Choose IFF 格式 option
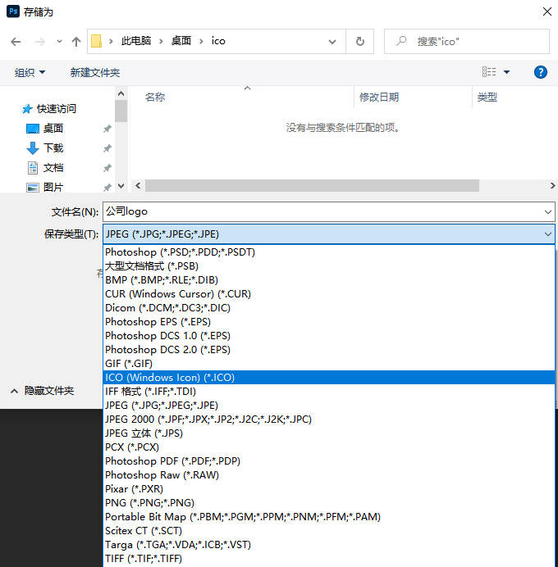 click(329, 392)
